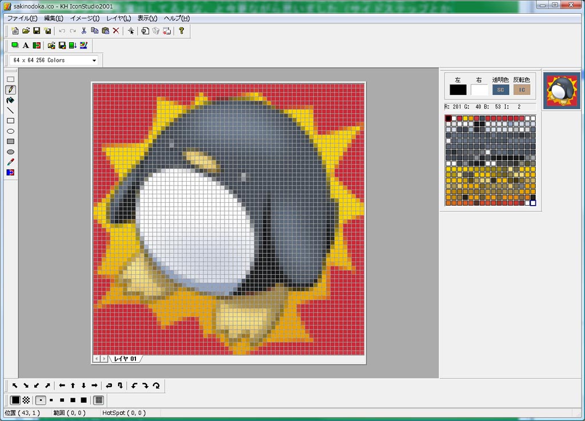Click the green panel down-arrow icon
Image resolution: width=585 pixels, height=421 pixels.
point(73,46)
